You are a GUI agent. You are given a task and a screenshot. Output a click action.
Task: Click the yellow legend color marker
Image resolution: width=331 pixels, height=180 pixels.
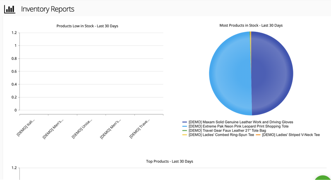(x=185, y=135)
